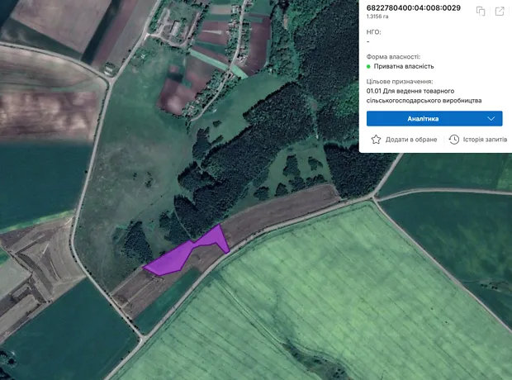512x380 pixels.
Task: Click the star icon to favorite the parcel
Action: [377, 140]
